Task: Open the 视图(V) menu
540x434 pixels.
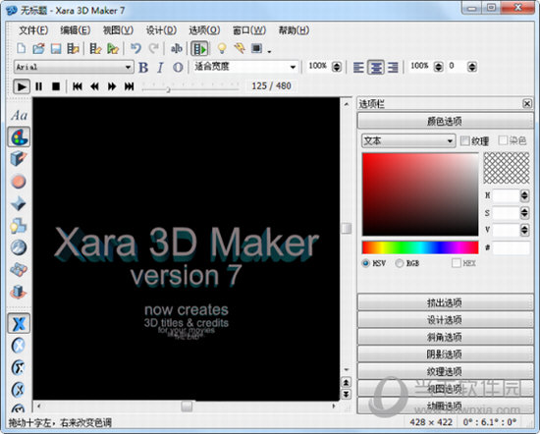Action: tap(118, 30)
